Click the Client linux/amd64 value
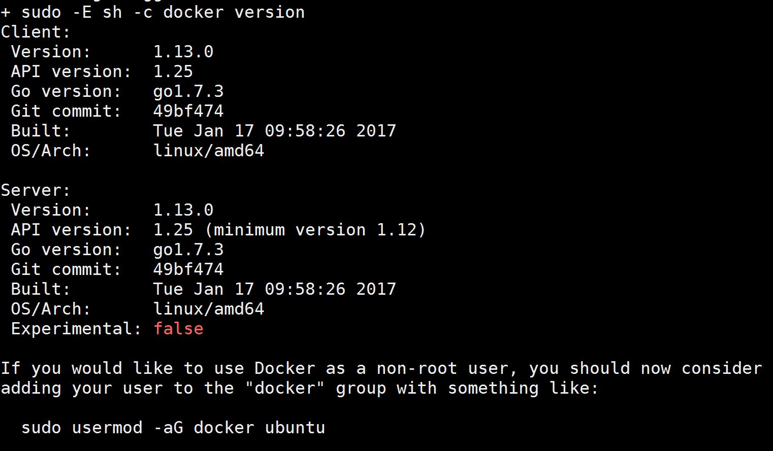 coord(209,151)
